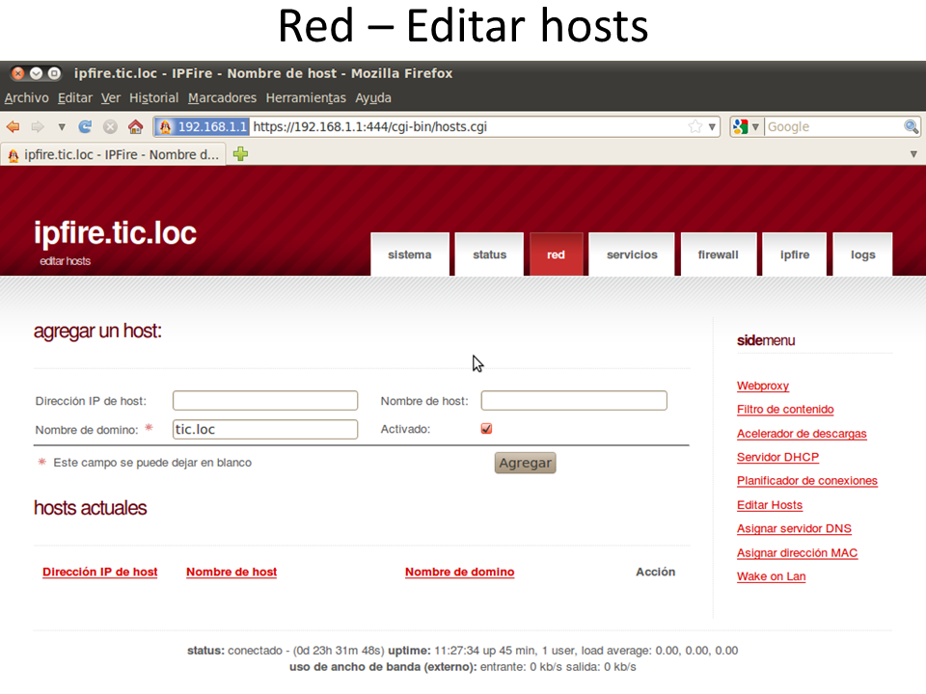Open the servicios tab
Viewport: 926px width, 694px height.
[x=632, y=254]
